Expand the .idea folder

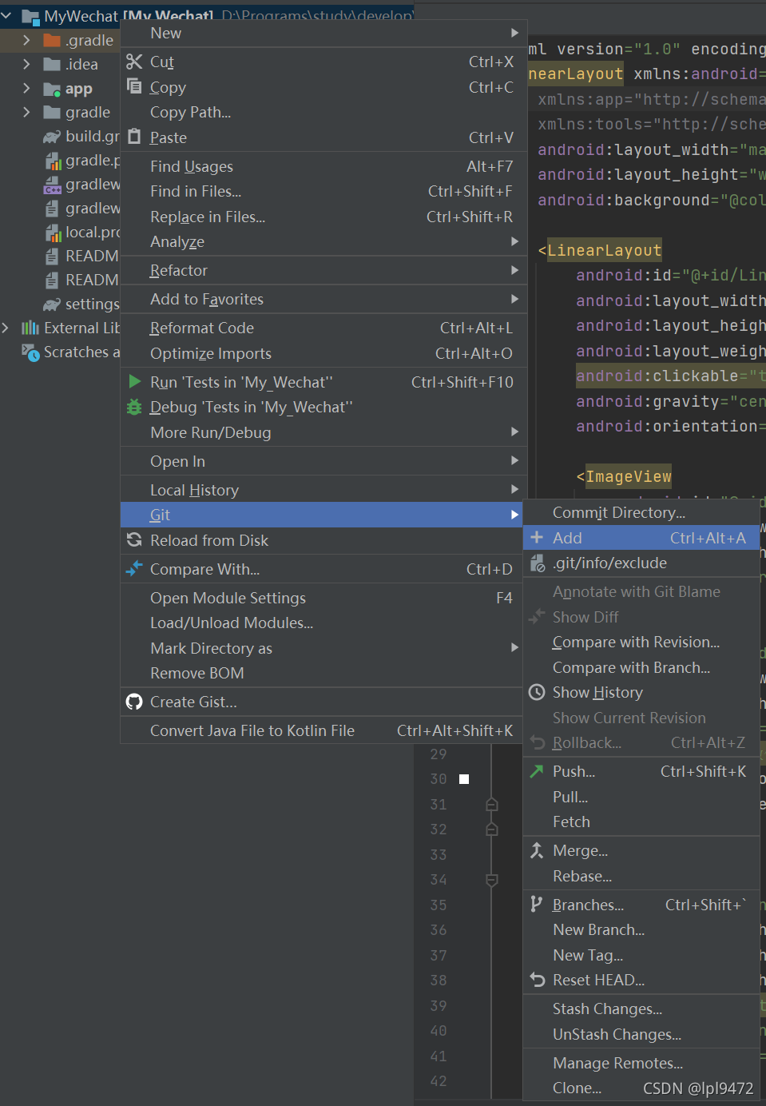(26, 64)
